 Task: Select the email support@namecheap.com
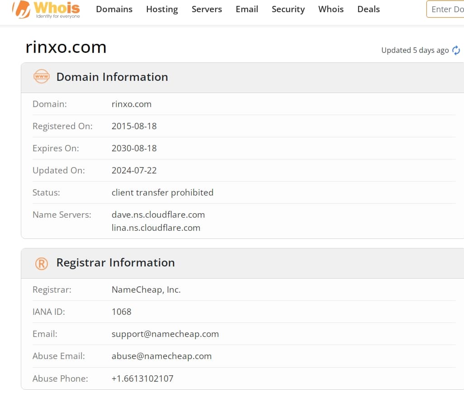pyautogui.click(x=165, y=334)
